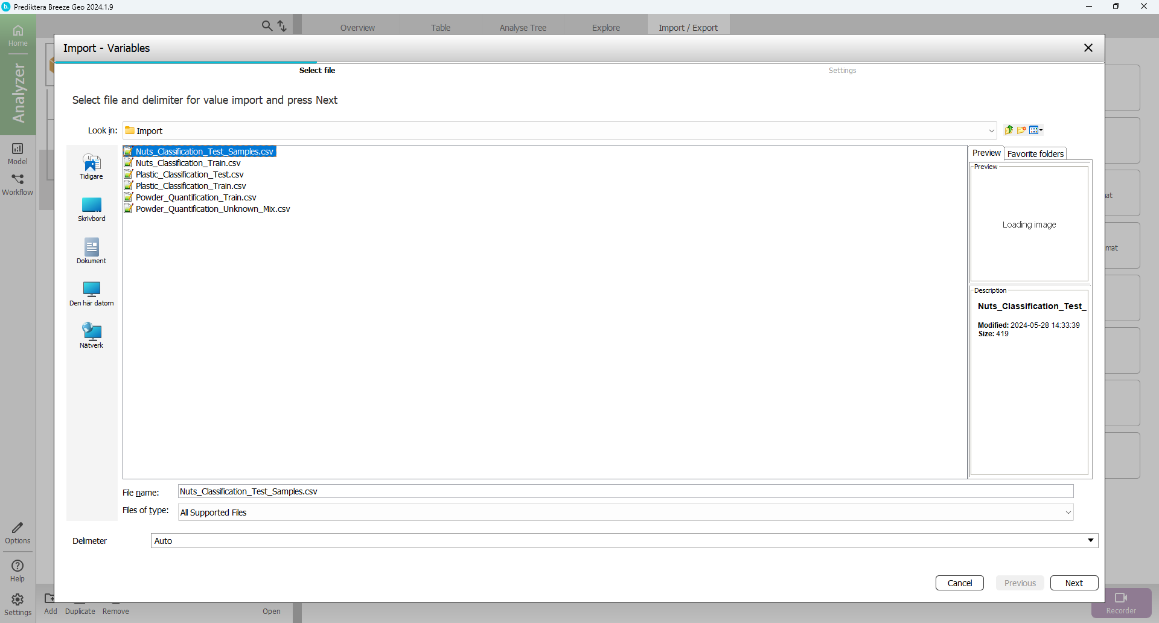Click the Up One Level folder icon
The image size is (1159, 623).
[x=1009, y=130]
